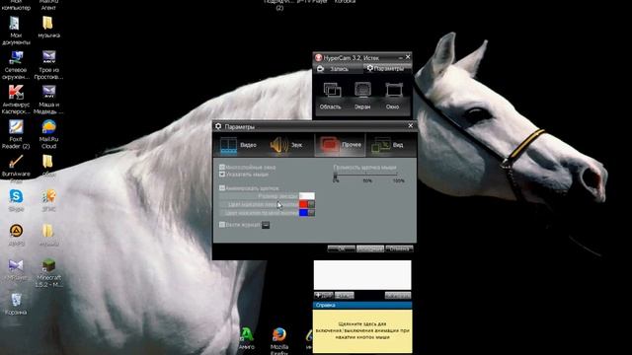
Task: Open Mail.Ru Агент desktop icon
Action: pos(48,5)
